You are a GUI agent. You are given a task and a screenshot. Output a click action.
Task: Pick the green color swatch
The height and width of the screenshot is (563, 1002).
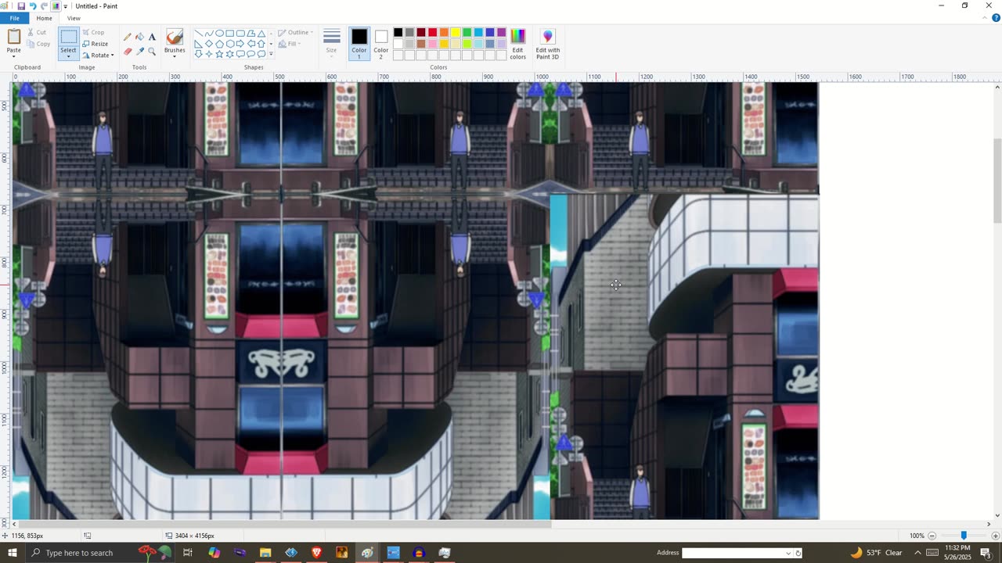pyautogui.click(x=467, y=33)
